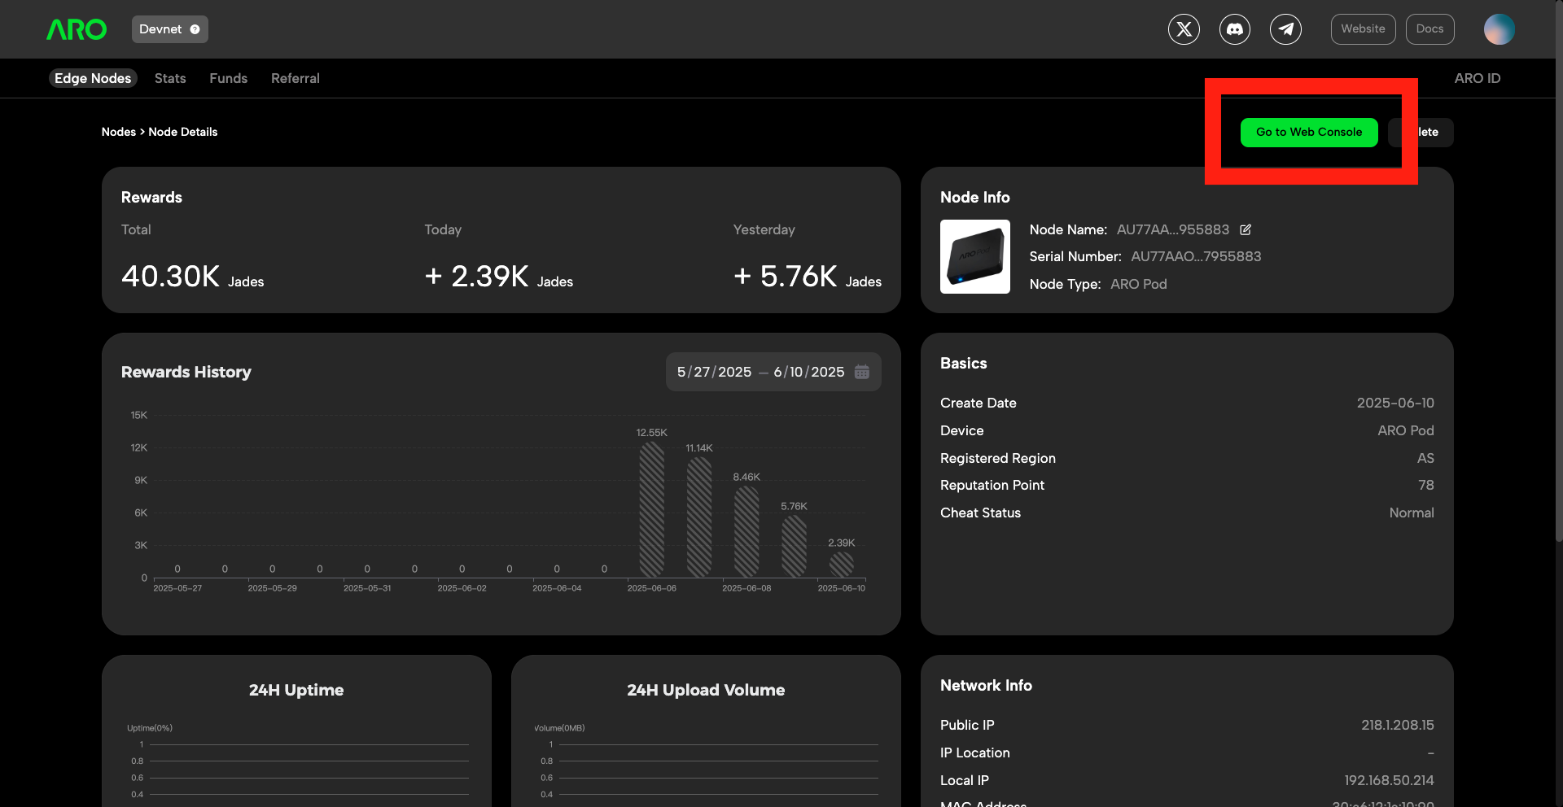Click the Cheat Status Normal value
Viewport: 1563px width, 807px height.
(x=1412, y=513)
